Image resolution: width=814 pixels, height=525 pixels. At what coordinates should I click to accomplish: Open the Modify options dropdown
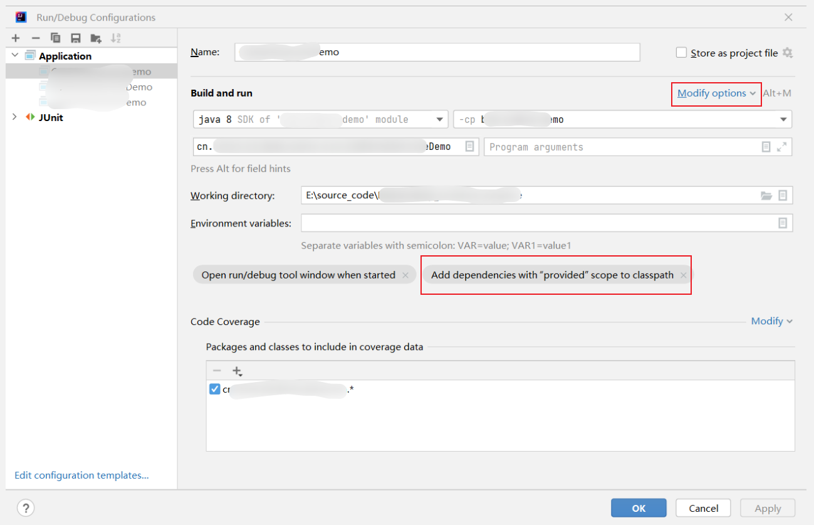coord(716,93)
